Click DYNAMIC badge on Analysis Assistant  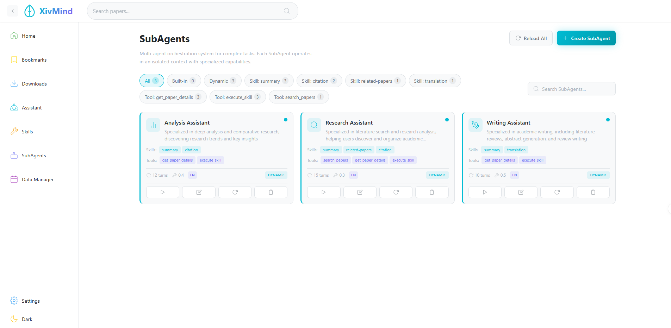277,175
